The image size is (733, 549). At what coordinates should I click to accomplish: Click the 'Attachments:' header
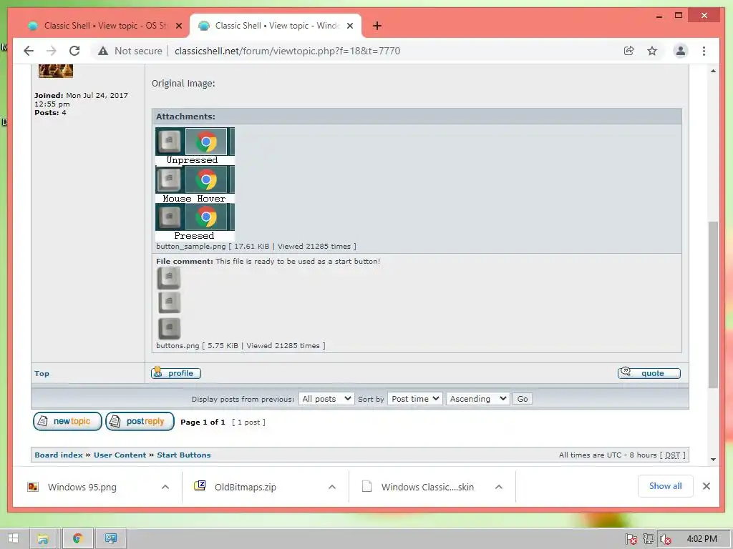click(185, 117)
